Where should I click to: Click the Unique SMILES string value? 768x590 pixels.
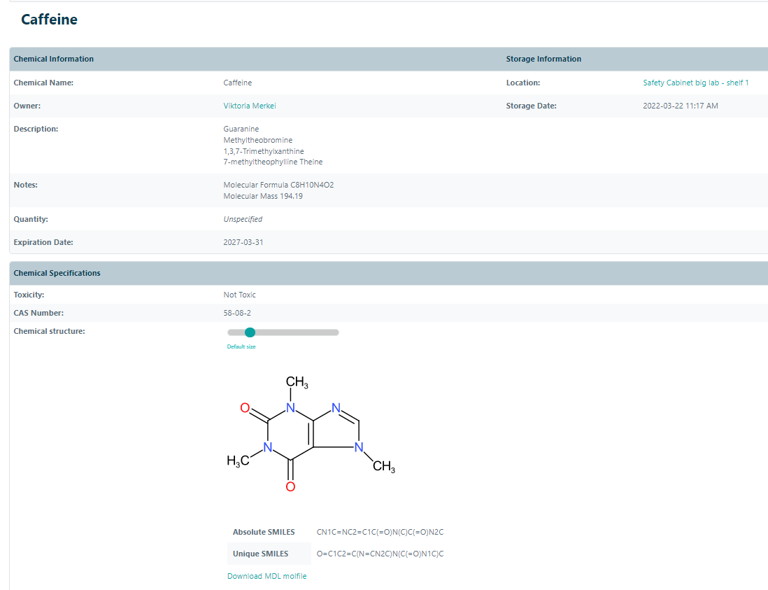[380, 554]
